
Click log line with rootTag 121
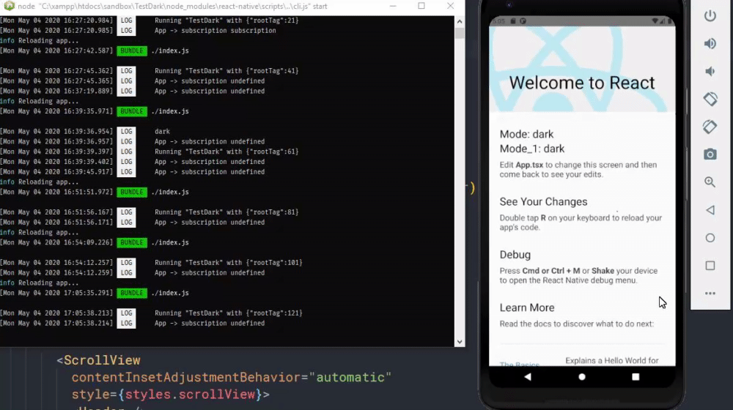(229, 313)
